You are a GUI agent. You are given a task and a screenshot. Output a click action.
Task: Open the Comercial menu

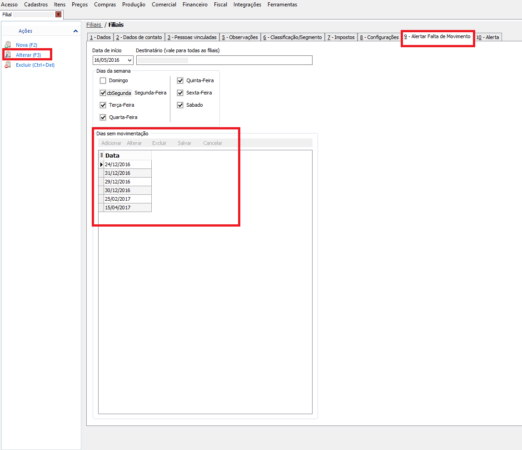click(164, 5)
